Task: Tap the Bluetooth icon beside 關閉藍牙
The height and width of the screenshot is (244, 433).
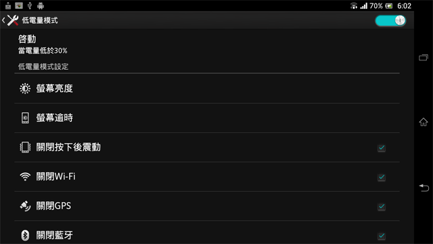Action: coord(25,235)
